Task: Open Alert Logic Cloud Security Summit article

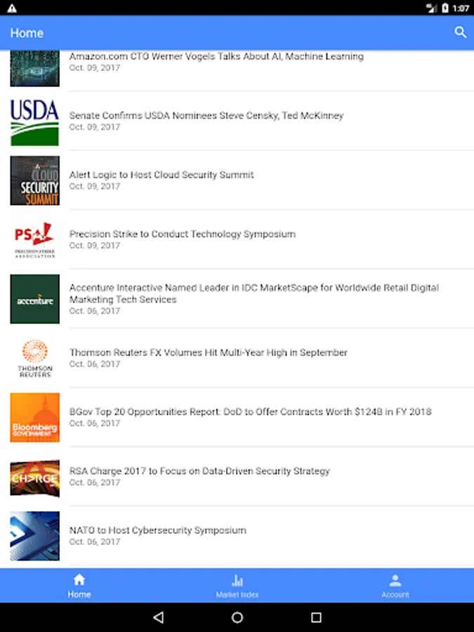Action: (x=162, y=175)
